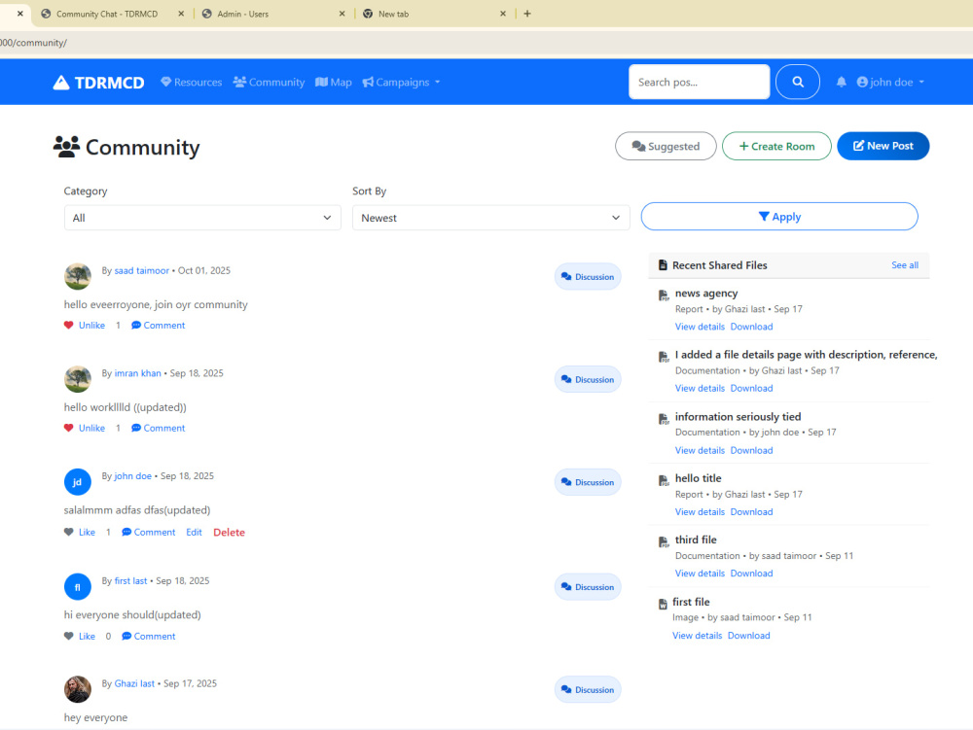The height and width of the screenshot is (730, 973).
Task: Open a new browser tab with plus
Action: point(526,14)
